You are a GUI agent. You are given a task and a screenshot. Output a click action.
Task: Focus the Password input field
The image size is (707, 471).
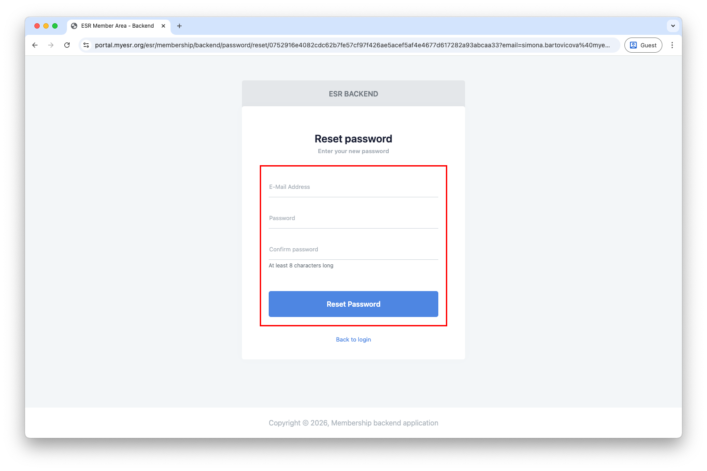pos(353,218)
